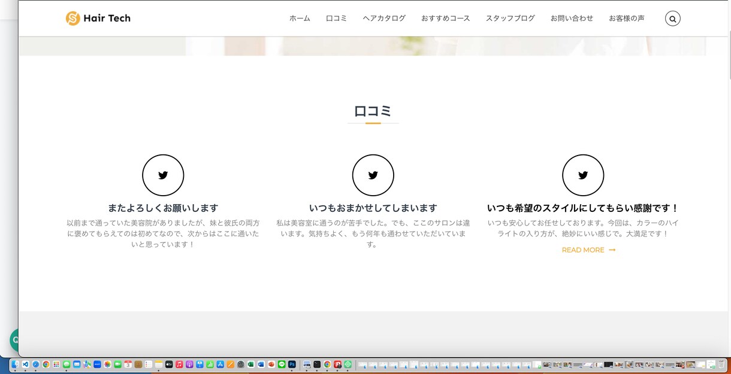The width and height of the screenshot is (731, 374).
Task: Open the ヘアカタログ menu item
Action: point(384,19)
